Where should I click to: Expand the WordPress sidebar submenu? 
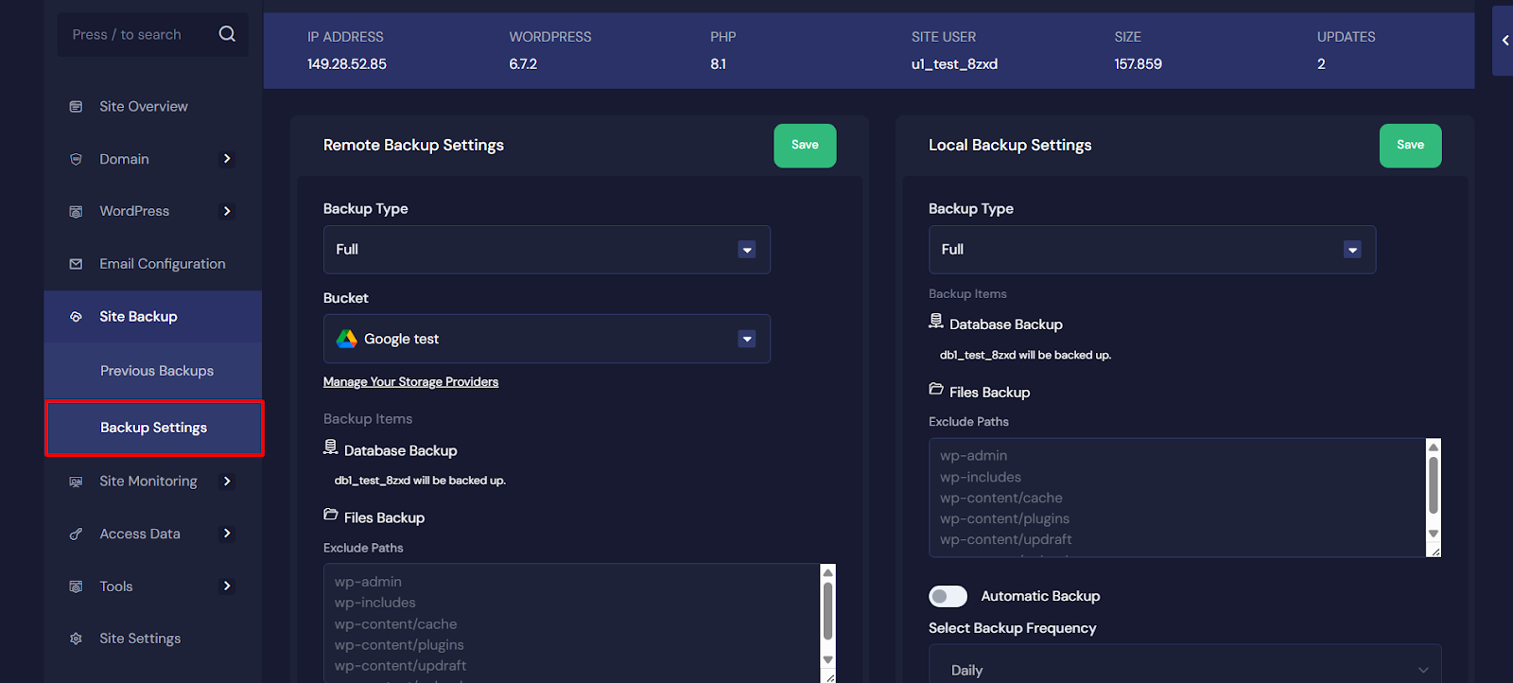coord(226,211)
